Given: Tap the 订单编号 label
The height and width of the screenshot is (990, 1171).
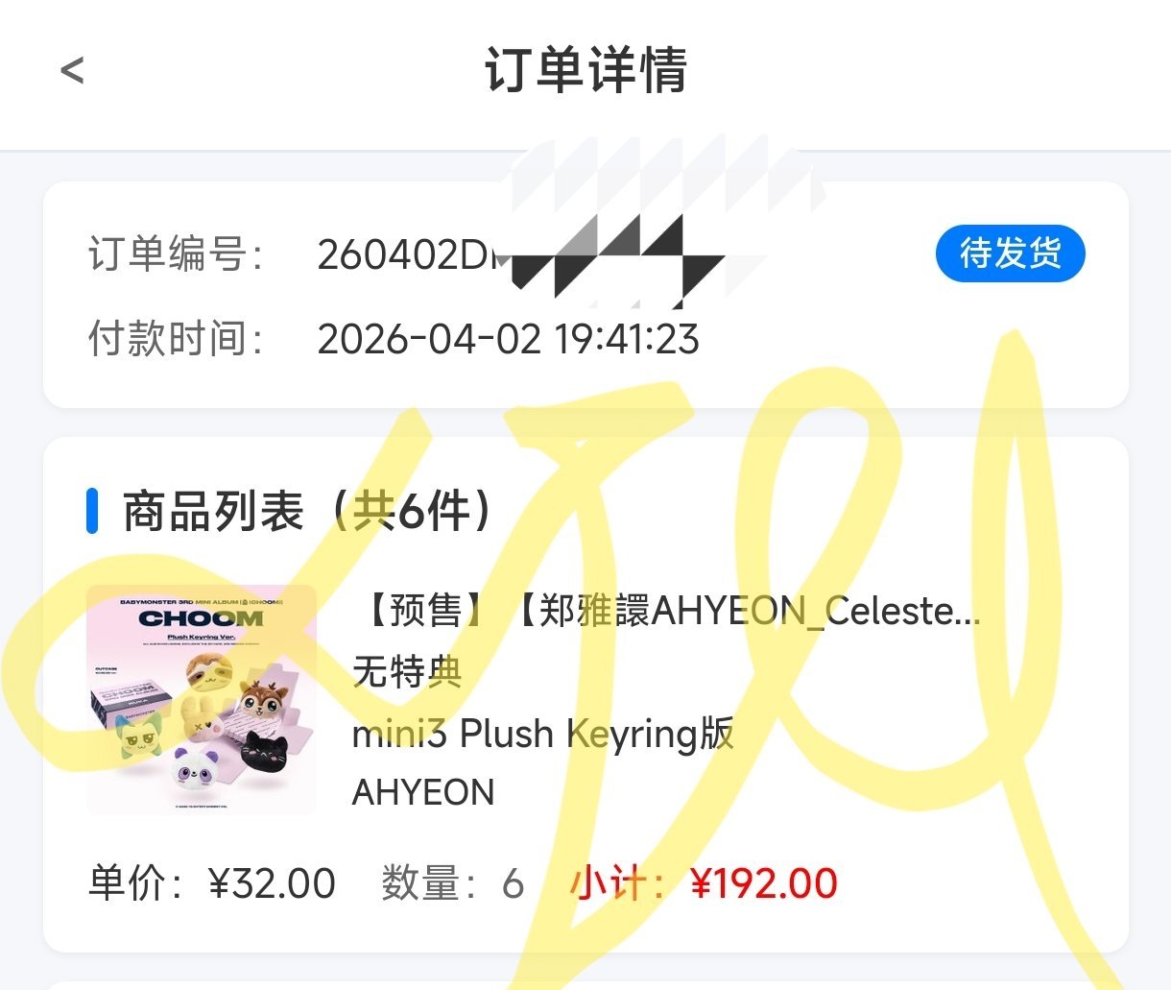Looking at the screenshot, I should 175,255.
